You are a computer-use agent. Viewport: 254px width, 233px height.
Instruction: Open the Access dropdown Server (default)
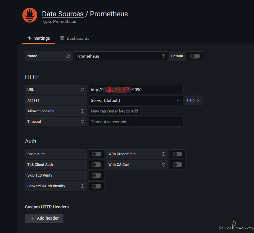(136, 100)
